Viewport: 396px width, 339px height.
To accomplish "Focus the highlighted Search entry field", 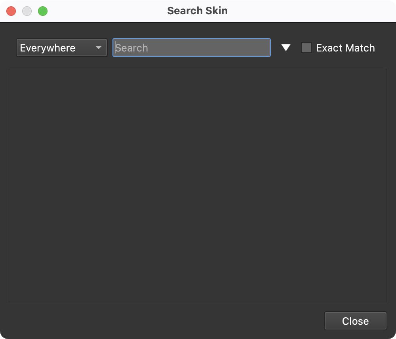I will coord(191,48).
